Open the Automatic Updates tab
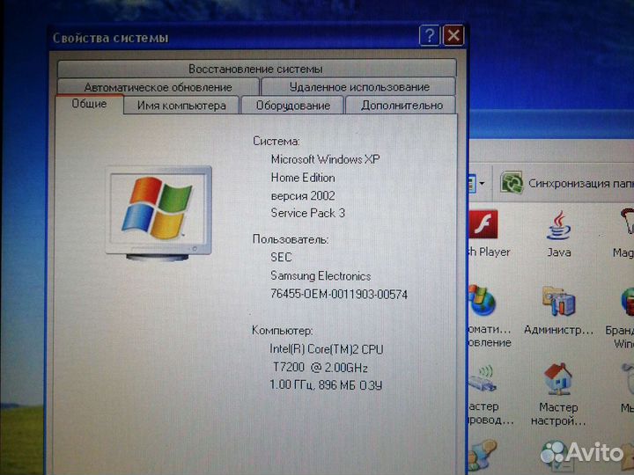 [158, 87]
